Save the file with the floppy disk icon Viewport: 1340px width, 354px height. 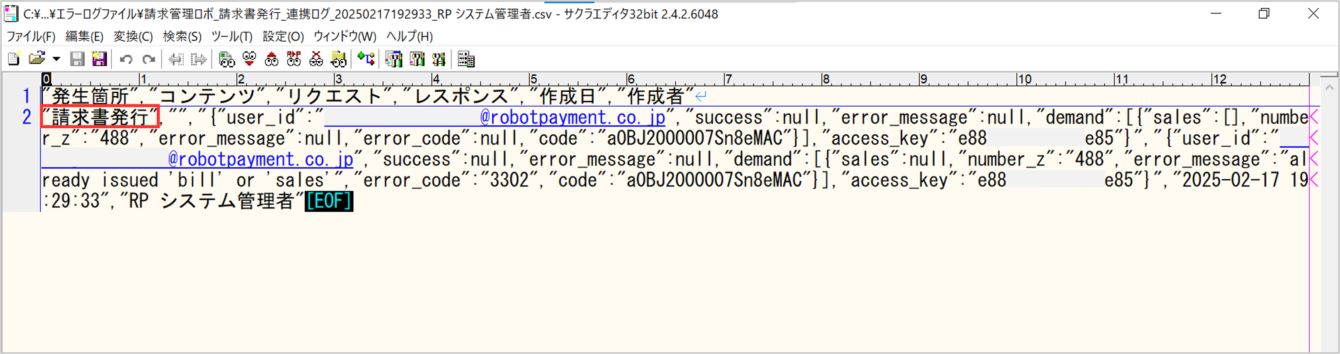point(77,59)
